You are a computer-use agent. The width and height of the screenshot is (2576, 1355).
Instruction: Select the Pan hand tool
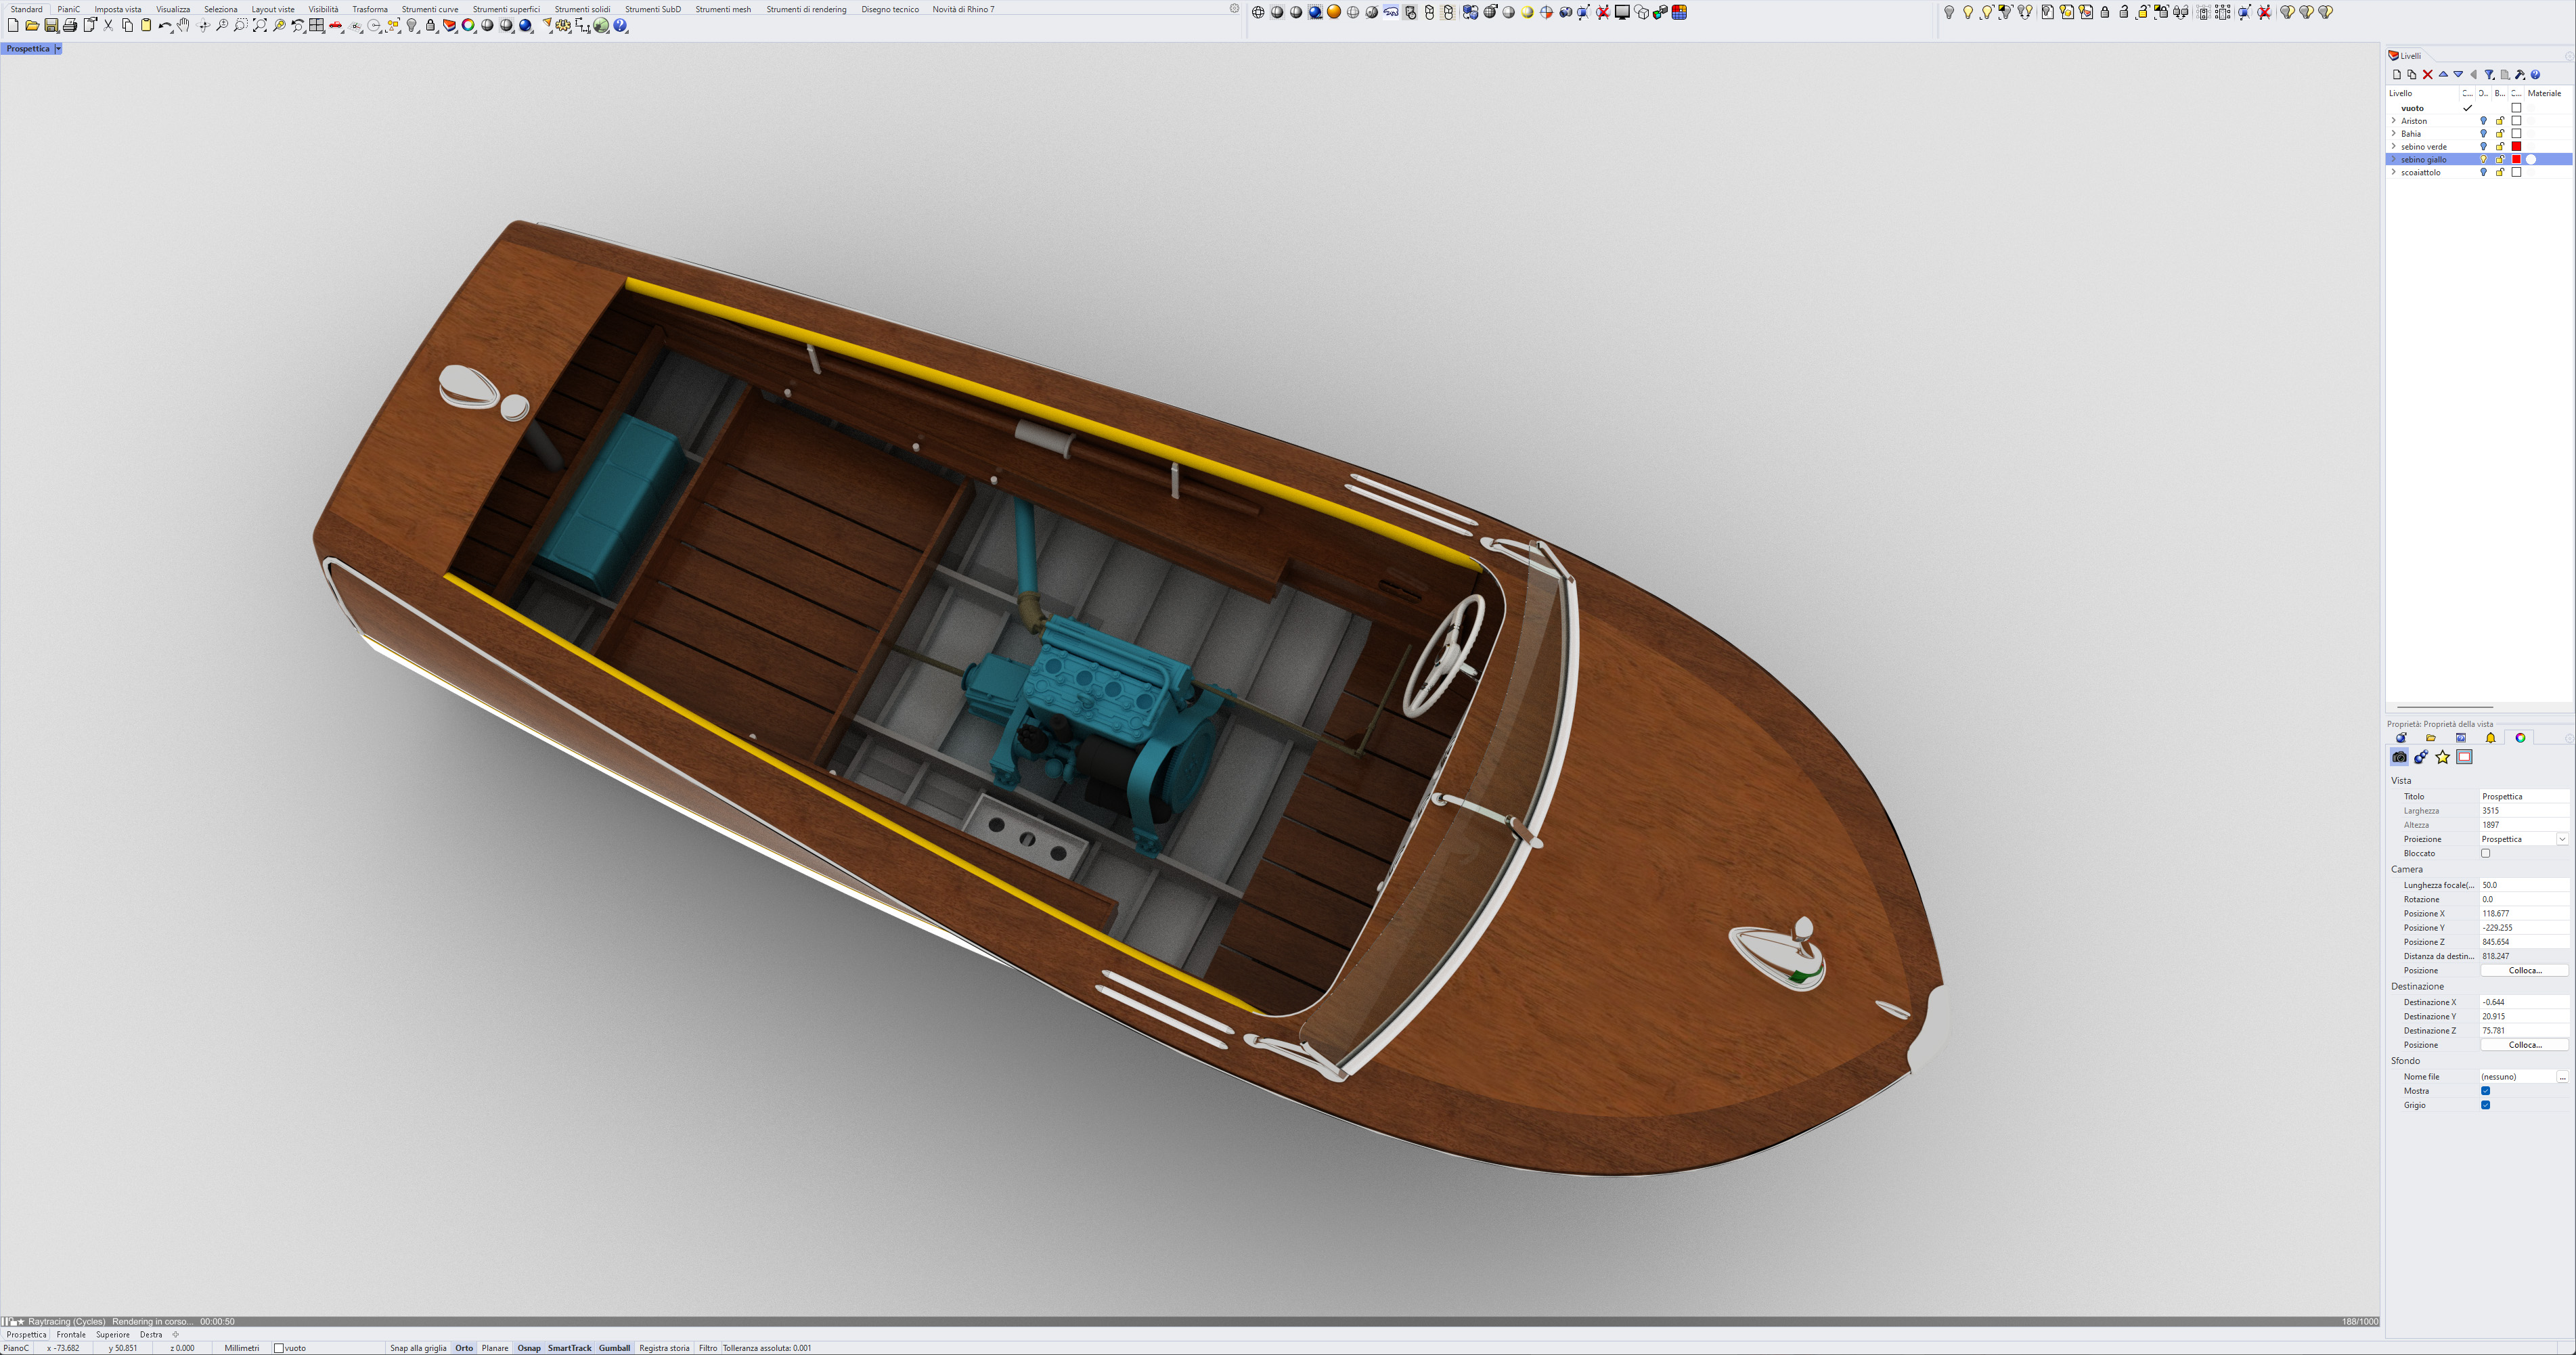coord(184,26)
